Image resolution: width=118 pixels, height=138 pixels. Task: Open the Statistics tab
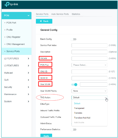pyautogui.click(x=76, y=14)
